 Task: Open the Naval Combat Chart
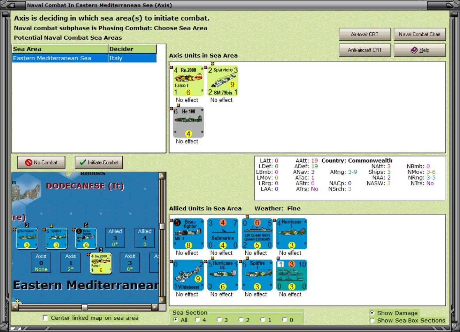[x=420, y=34]
